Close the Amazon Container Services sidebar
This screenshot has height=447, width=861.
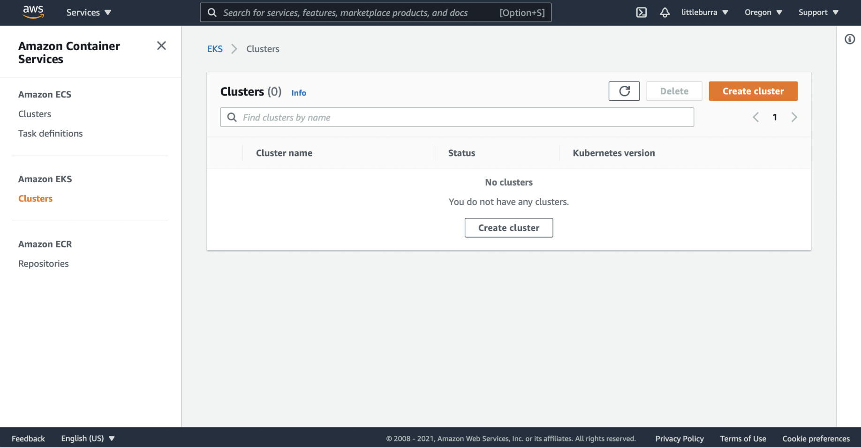coord(161,46)
